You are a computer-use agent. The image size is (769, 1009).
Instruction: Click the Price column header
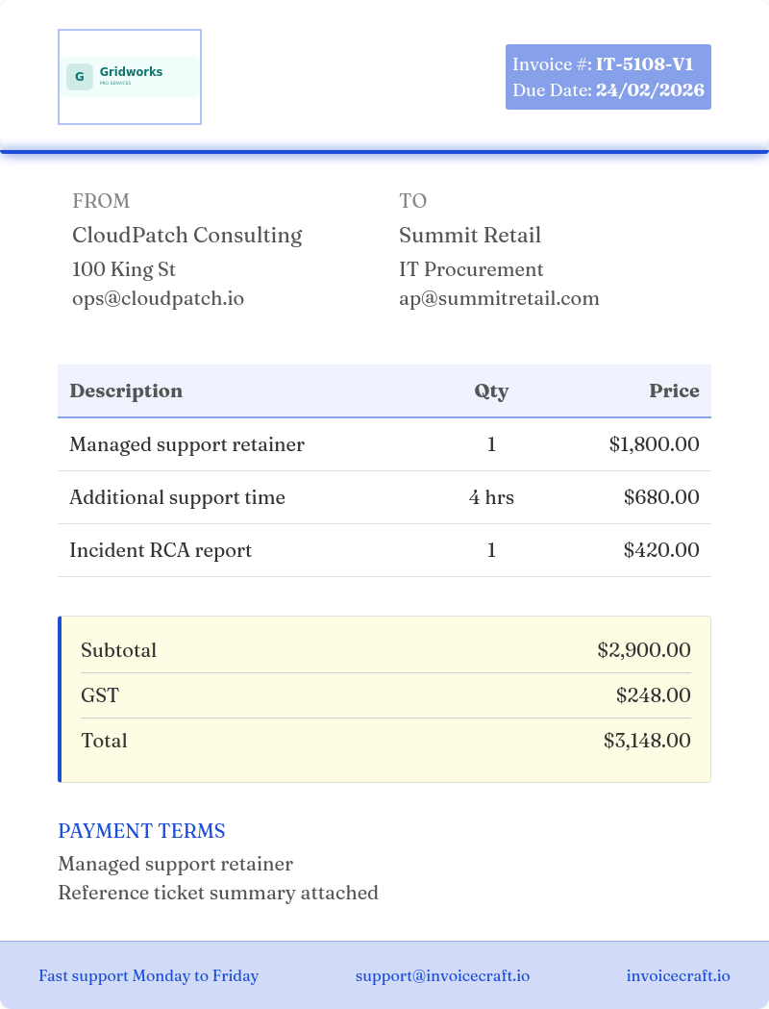674,391
